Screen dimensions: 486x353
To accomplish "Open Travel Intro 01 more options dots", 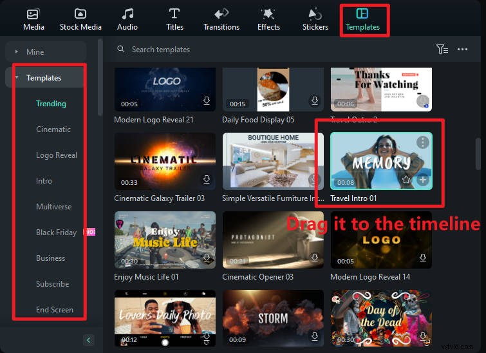I will point(423,142).
